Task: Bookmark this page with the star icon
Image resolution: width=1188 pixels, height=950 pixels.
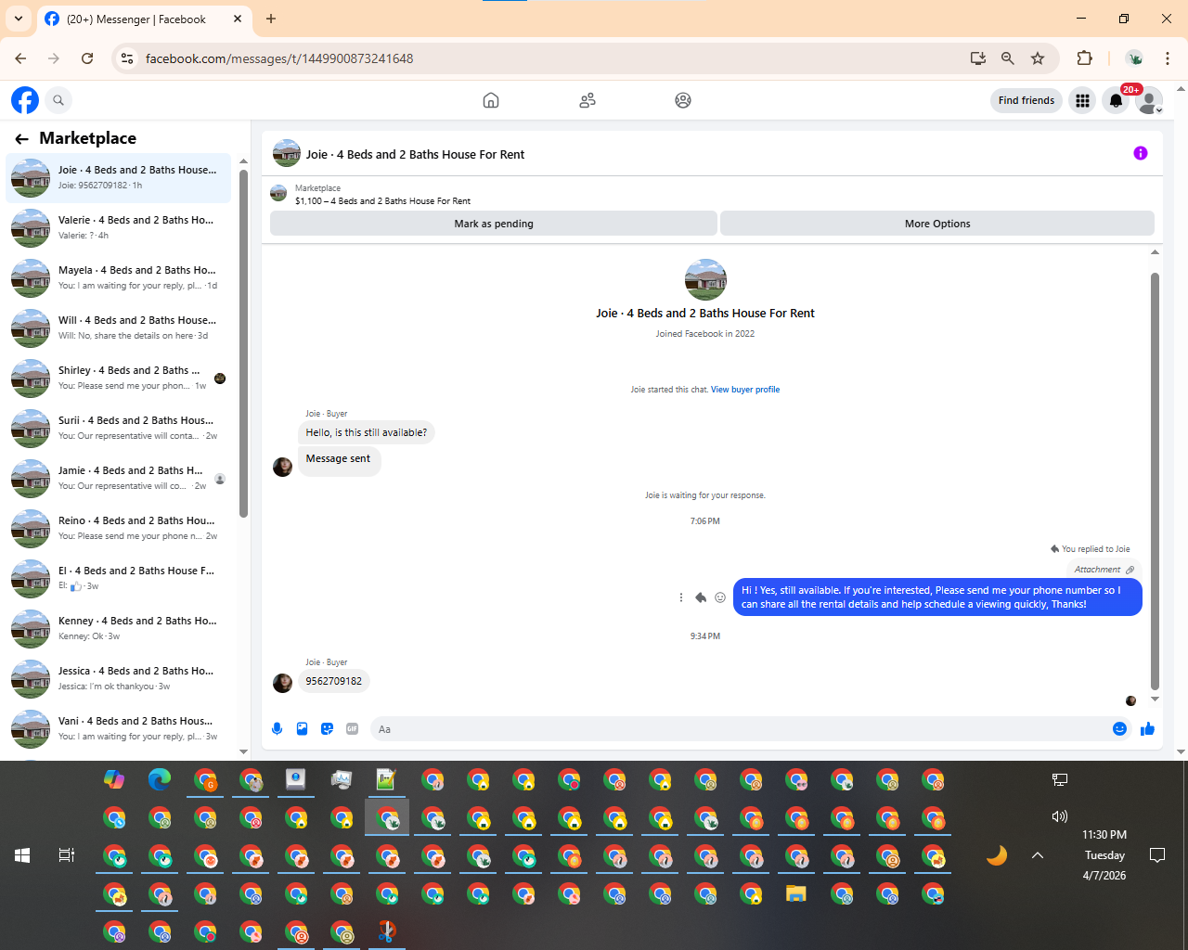Action: pos(1038,58)
